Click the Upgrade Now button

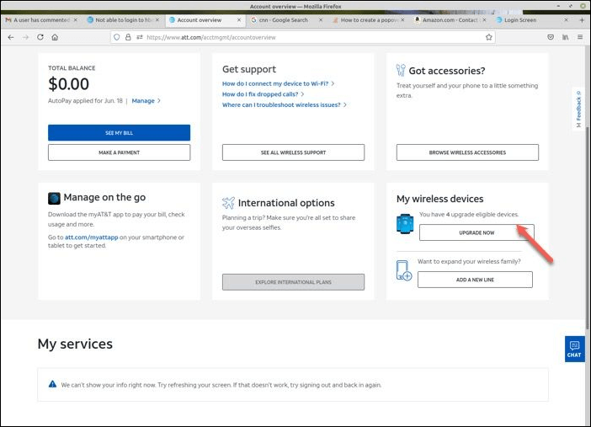[x=477, y=232]
